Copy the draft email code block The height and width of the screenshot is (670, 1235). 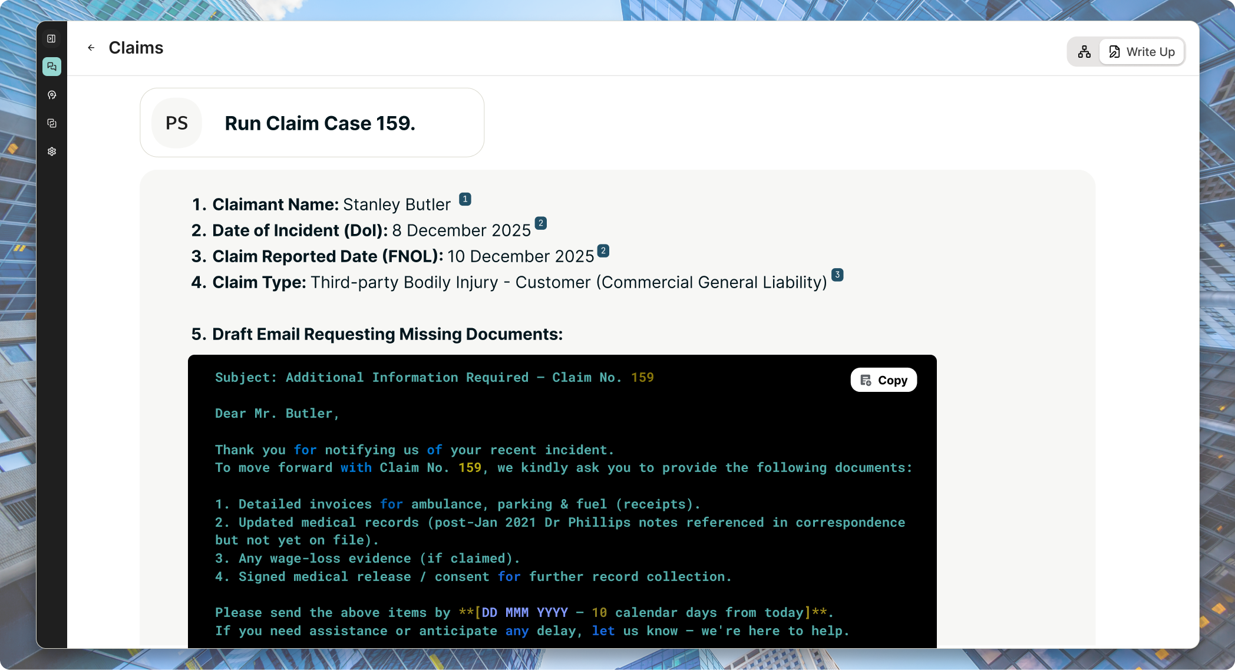coord(883,380)
